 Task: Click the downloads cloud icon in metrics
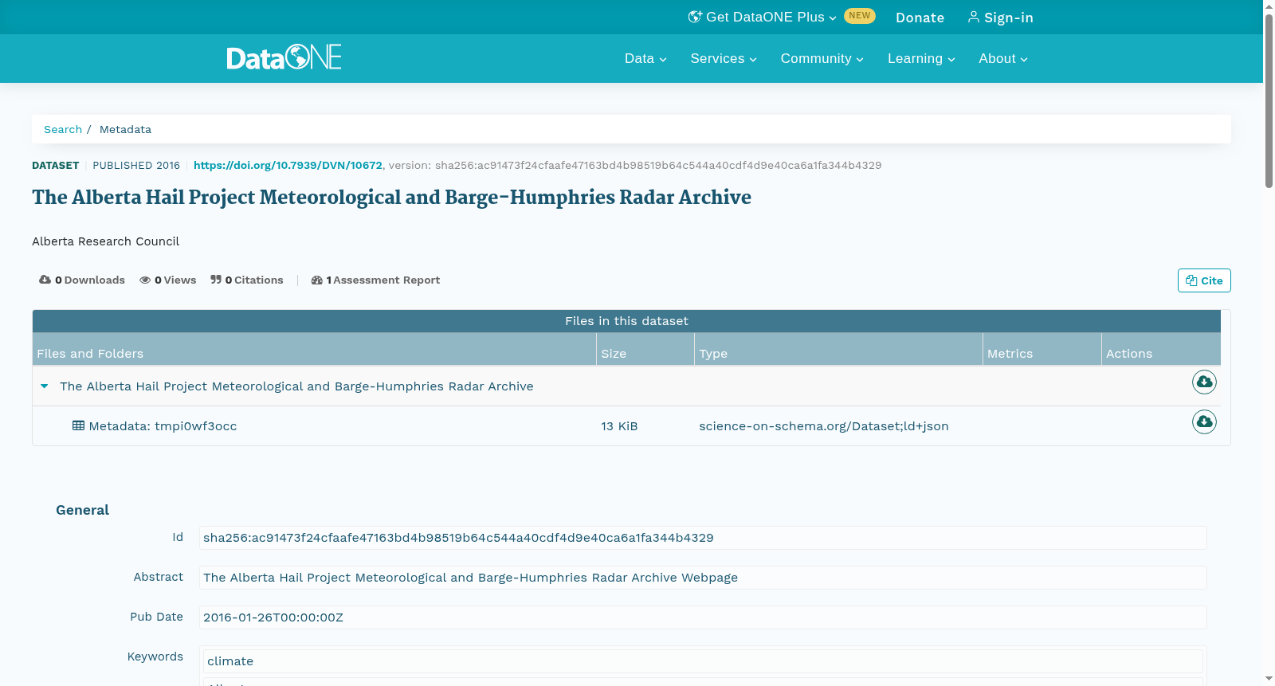click(45, 280)
